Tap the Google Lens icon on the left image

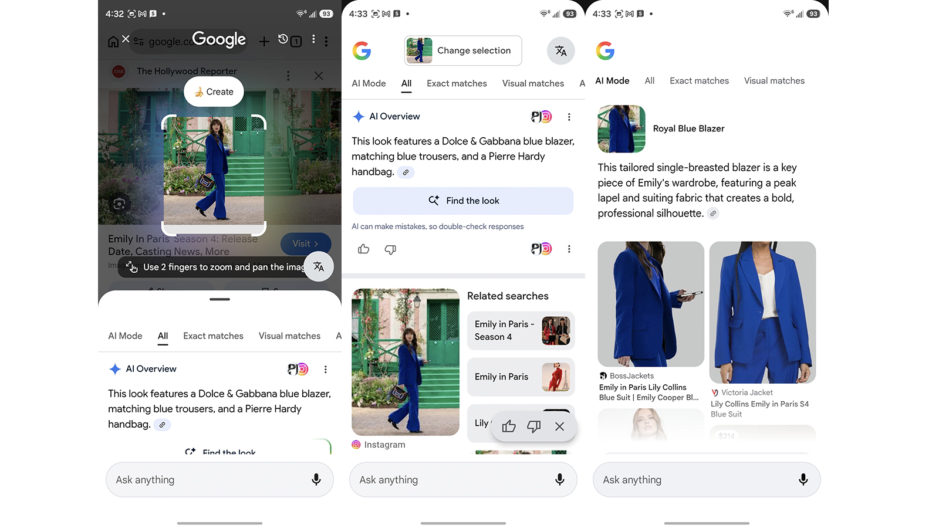119,204
